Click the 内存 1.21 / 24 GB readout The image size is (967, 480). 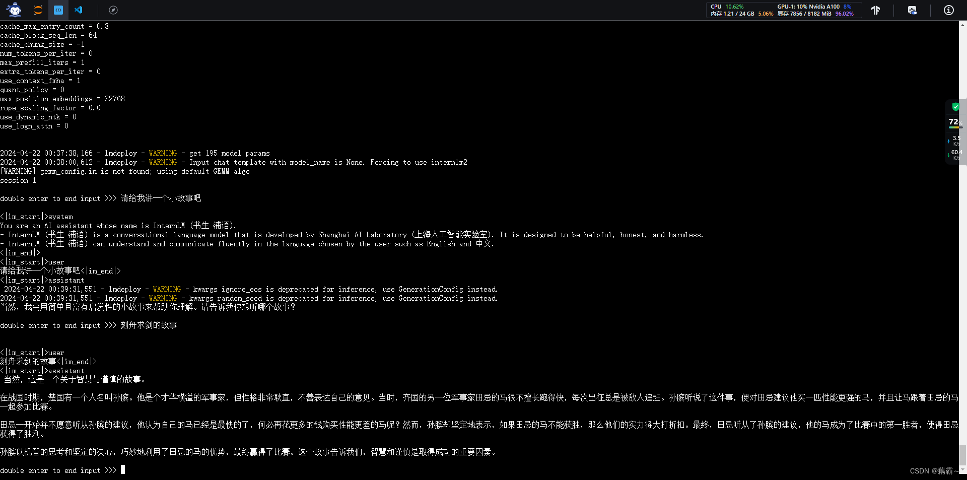741,14
